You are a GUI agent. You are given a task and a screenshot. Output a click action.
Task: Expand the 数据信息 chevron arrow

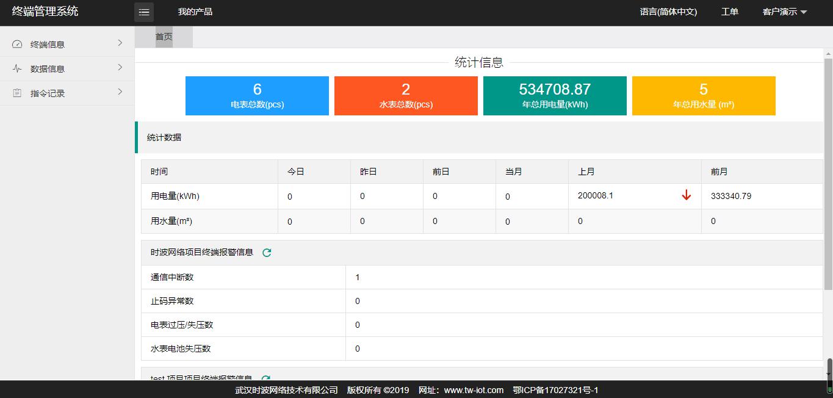tap(120, 67)
